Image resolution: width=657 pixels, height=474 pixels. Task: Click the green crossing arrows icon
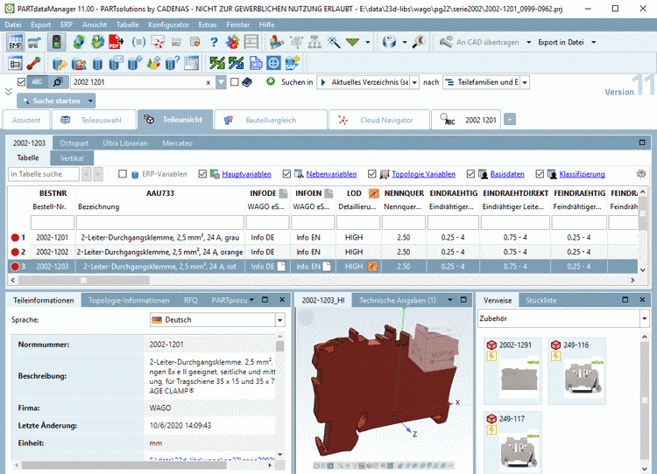tap(217, 64)
